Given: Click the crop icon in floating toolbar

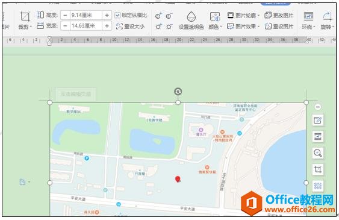Looking at the screenshot, I should (x=318, y=169).
